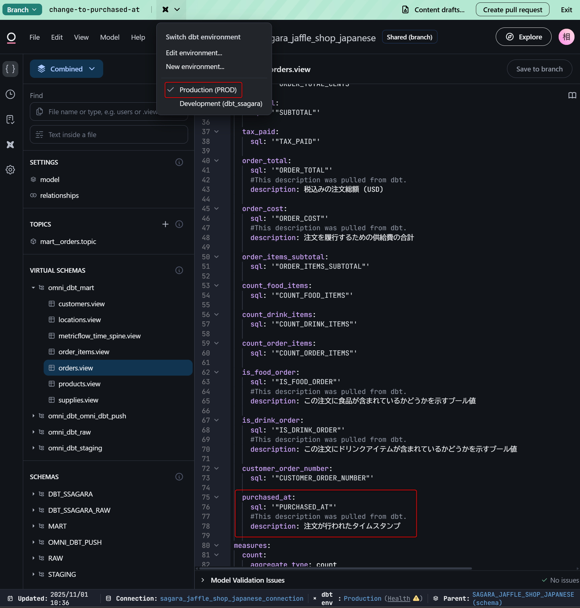The width and height of the screenshot is (580, 608).
Task: Expand the Model Validation Issues panel
Action: tap(203, 580)
